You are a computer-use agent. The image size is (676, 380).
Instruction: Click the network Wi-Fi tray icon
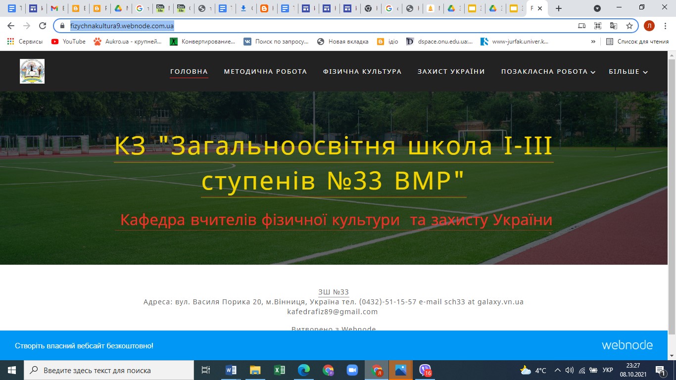[581, 370]
